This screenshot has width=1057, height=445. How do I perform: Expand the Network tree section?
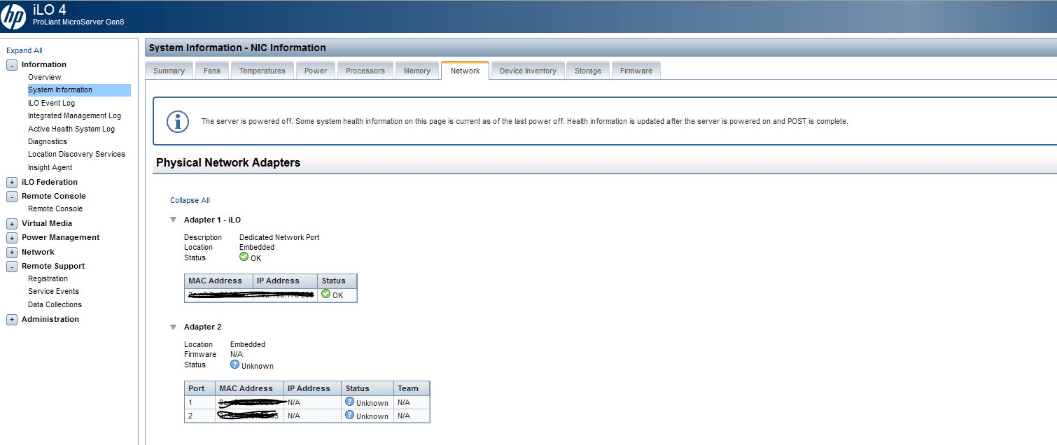(12, 253)
